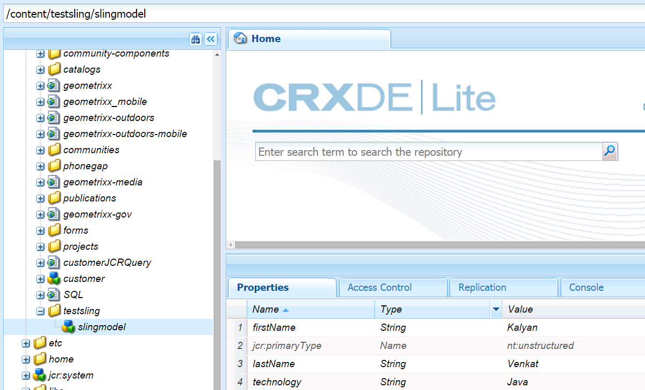Sort by the Name column header
Viewport: 645px width, 390px height.
[310, 310]
